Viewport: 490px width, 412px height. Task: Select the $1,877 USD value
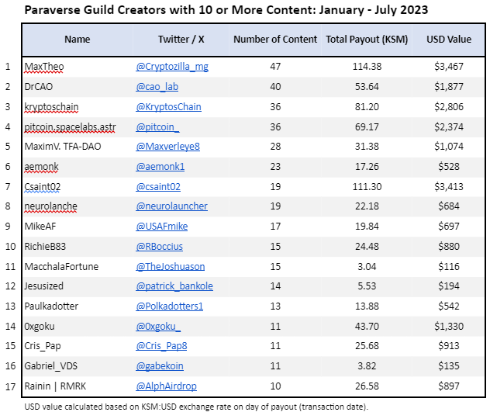click(449, 87)
